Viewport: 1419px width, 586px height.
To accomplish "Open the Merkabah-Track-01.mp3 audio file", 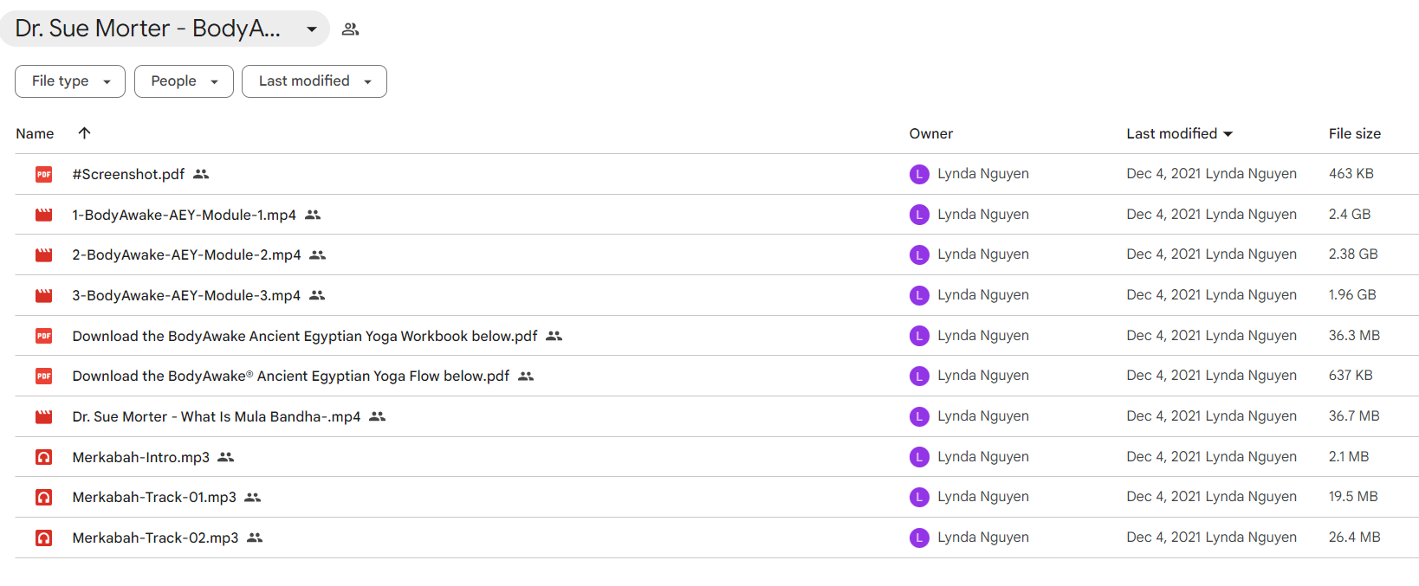I will (154, 497).
